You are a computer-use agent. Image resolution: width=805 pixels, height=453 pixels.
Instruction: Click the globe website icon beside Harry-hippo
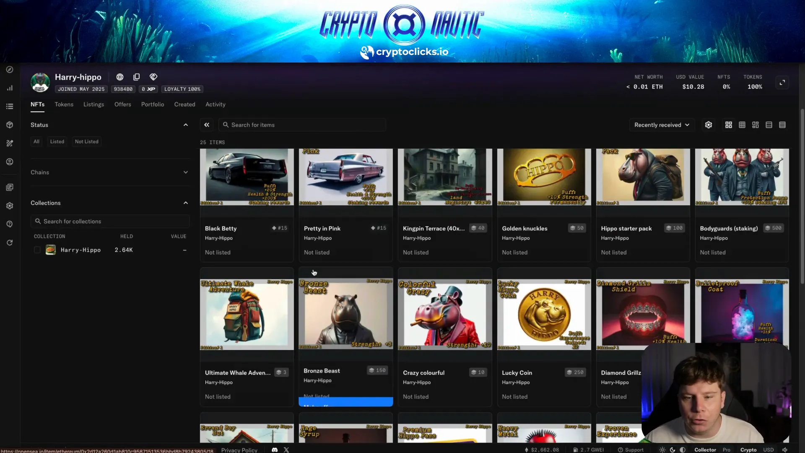[x=120, y=77]
